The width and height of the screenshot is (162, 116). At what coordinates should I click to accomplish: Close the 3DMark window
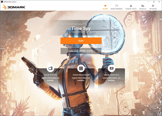coord(159,2)
